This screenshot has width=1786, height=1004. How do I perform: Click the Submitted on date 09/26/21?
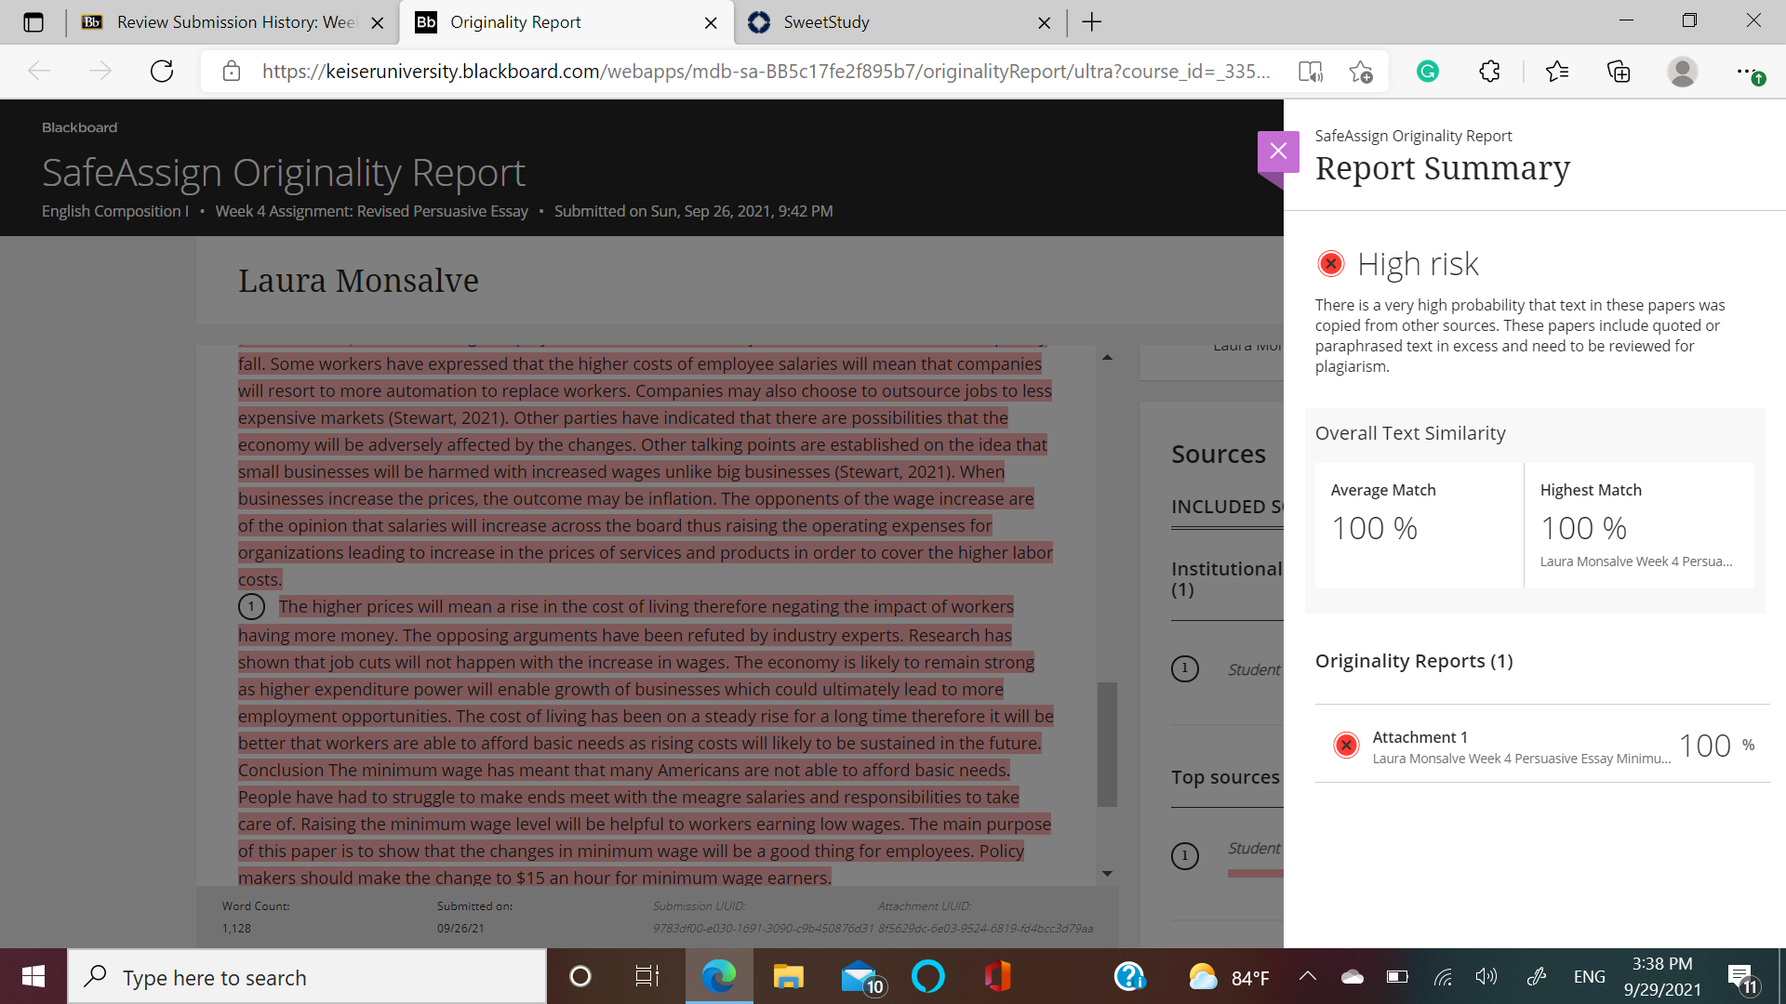[x=460, y=929]
